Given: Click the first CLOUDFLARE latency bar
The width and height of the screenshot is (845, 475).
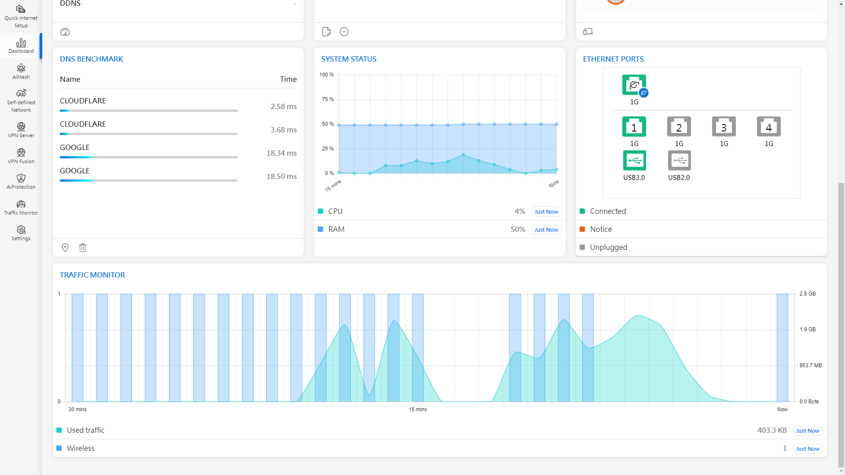Looking at the screenshot, I should pyautogui.click(x=149, y=111).
